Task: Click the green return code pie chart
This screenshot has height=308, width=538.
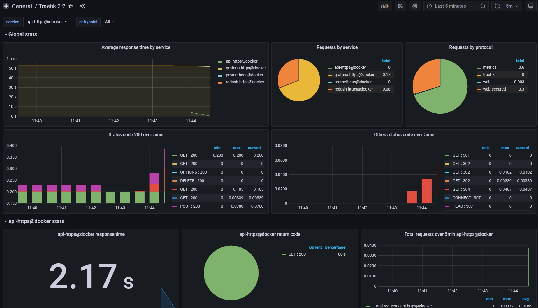Action: click(x=231, y=273)
